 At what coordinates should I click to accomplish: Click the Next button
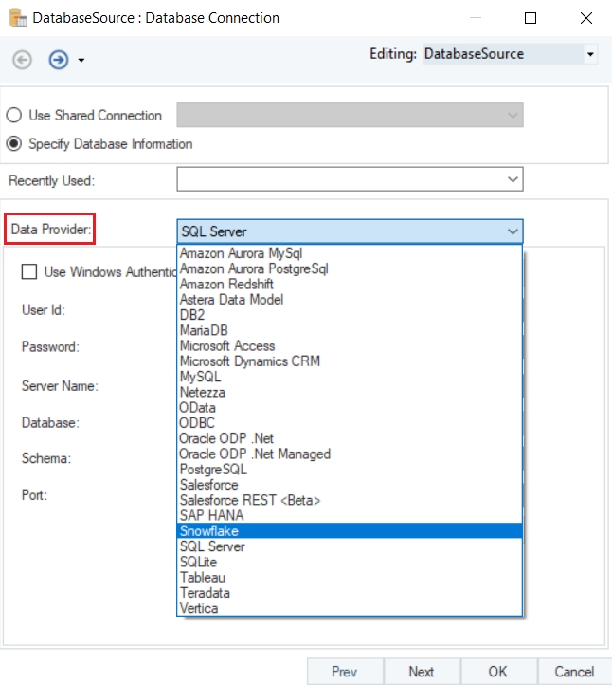click(421, 672)
